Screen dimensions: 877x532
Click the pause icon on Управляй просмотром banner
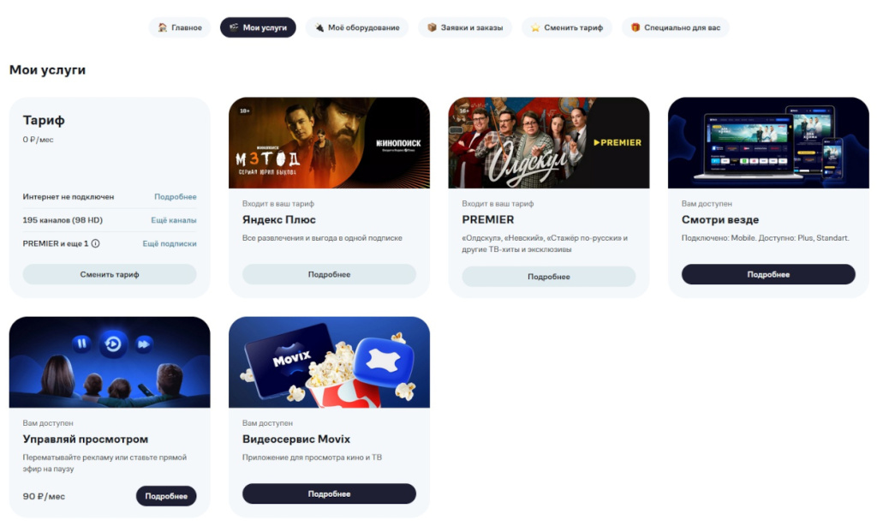coord(81,344)
